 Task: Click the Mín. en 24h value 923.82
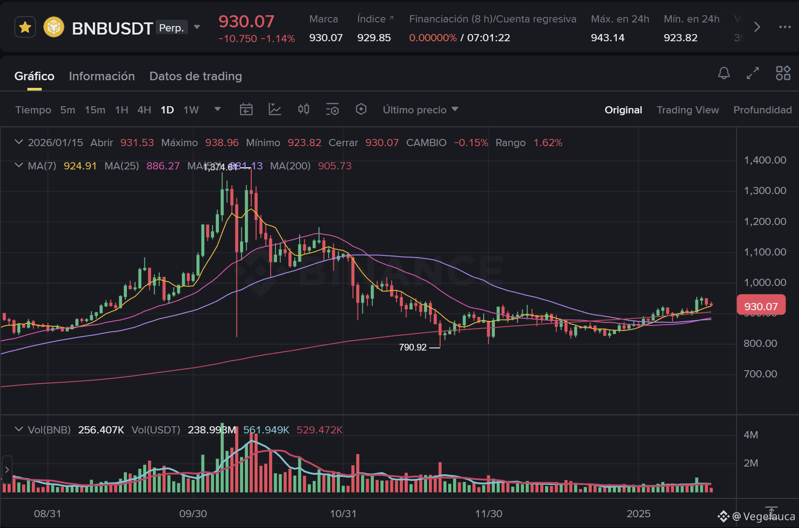click(681, 38)
